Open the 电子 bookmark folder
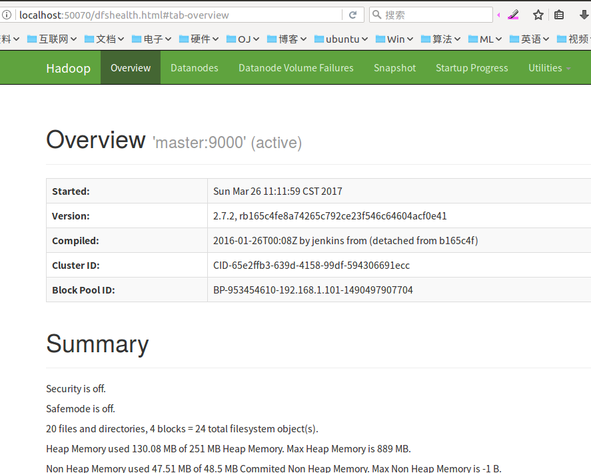 pos(152,39)
